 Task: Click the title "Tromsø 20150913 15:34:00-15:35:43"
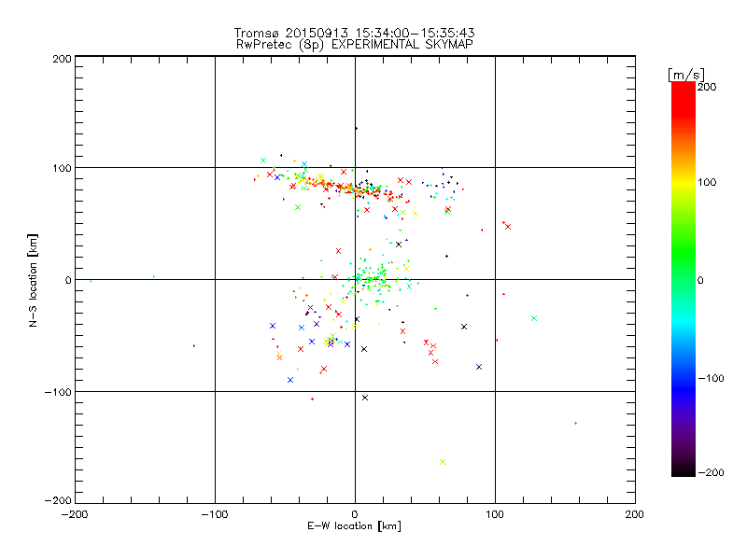(x=354, y=33)
